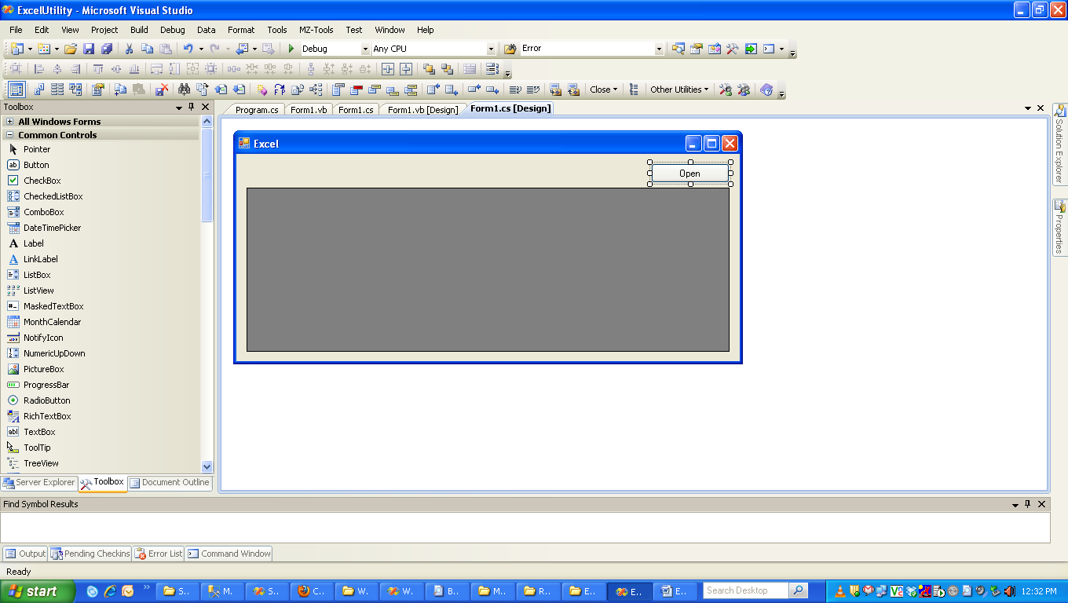
Task: Click the Search Desktop input field in taskbar
Action: pyautogui.click(x=744, y=590)
